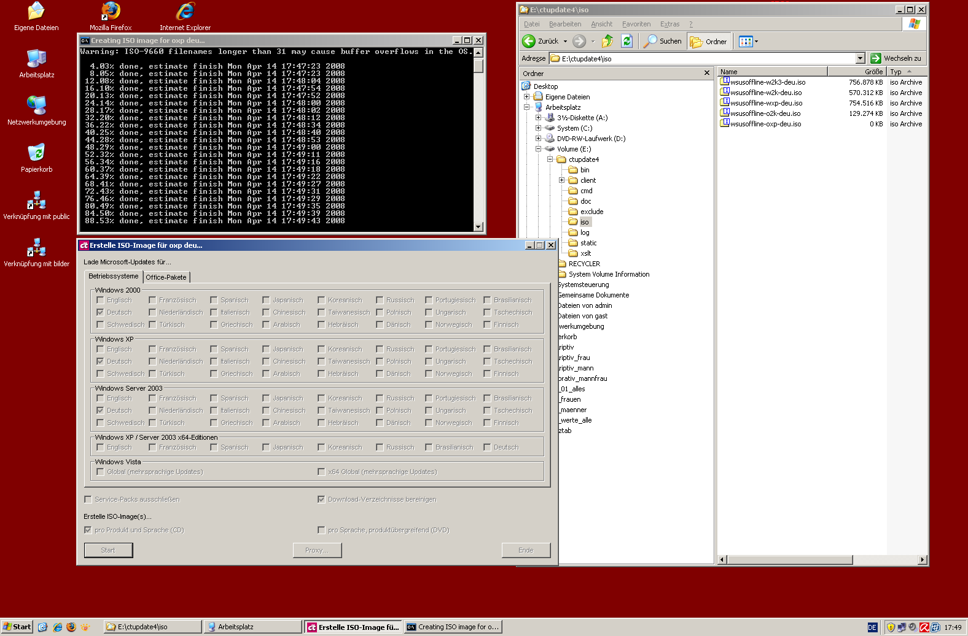Close the Ordner folder pane
The height and width of the screenshot is (636, 968).
(x=706, y=73)
